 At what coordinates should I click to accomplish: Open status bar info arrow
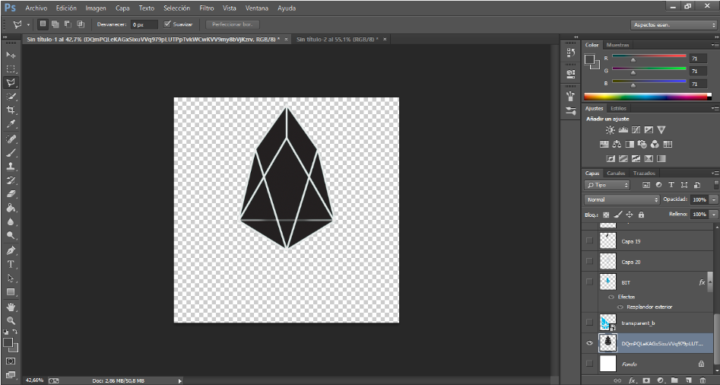180,381
